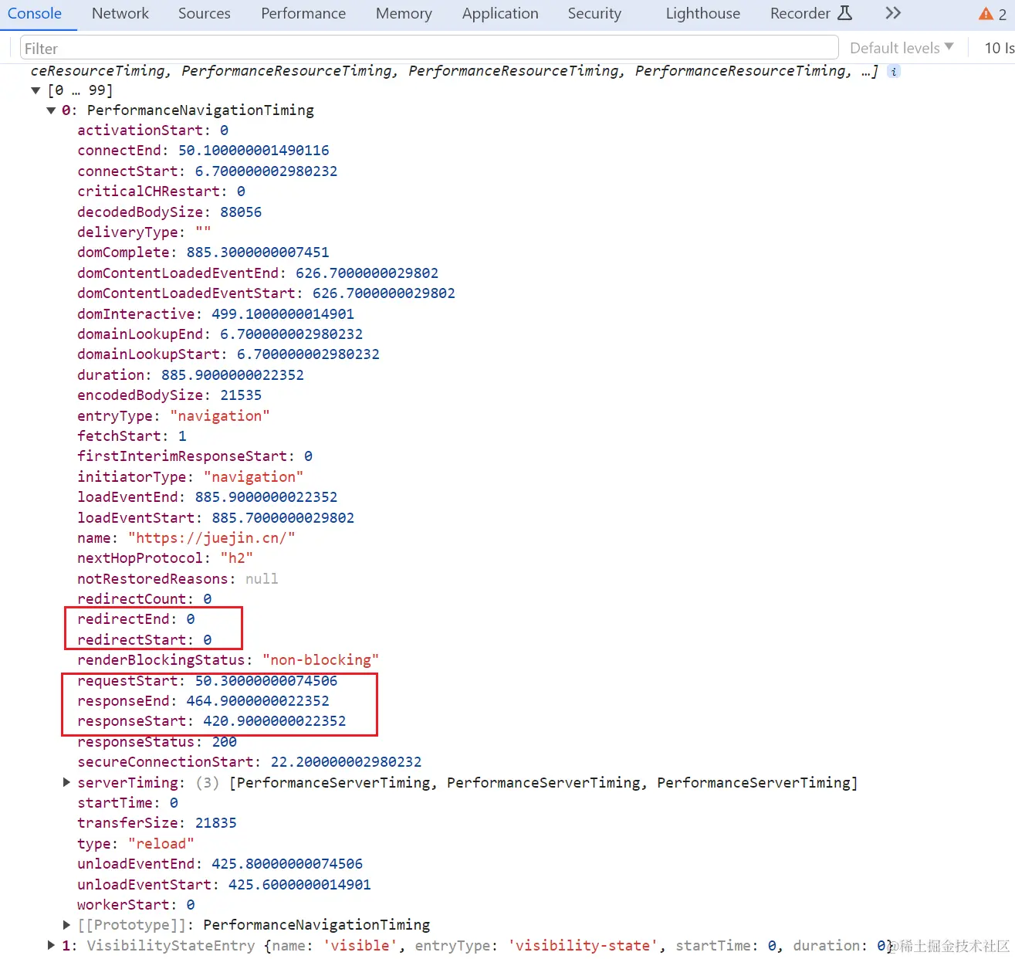Screen dimensions: 1015x959
Task: Focus the console Filter input field
Action: (429, 48)
